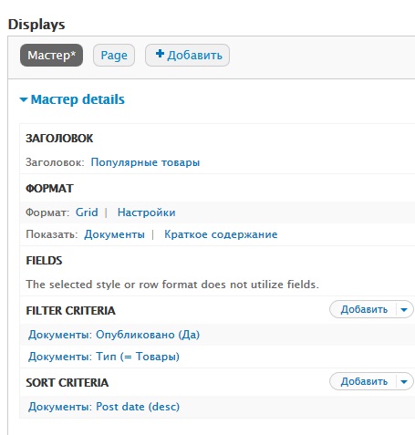The image size is (415, 435).
Task: Click the SORT CRITERIA section heading
Action: (67, 383)
